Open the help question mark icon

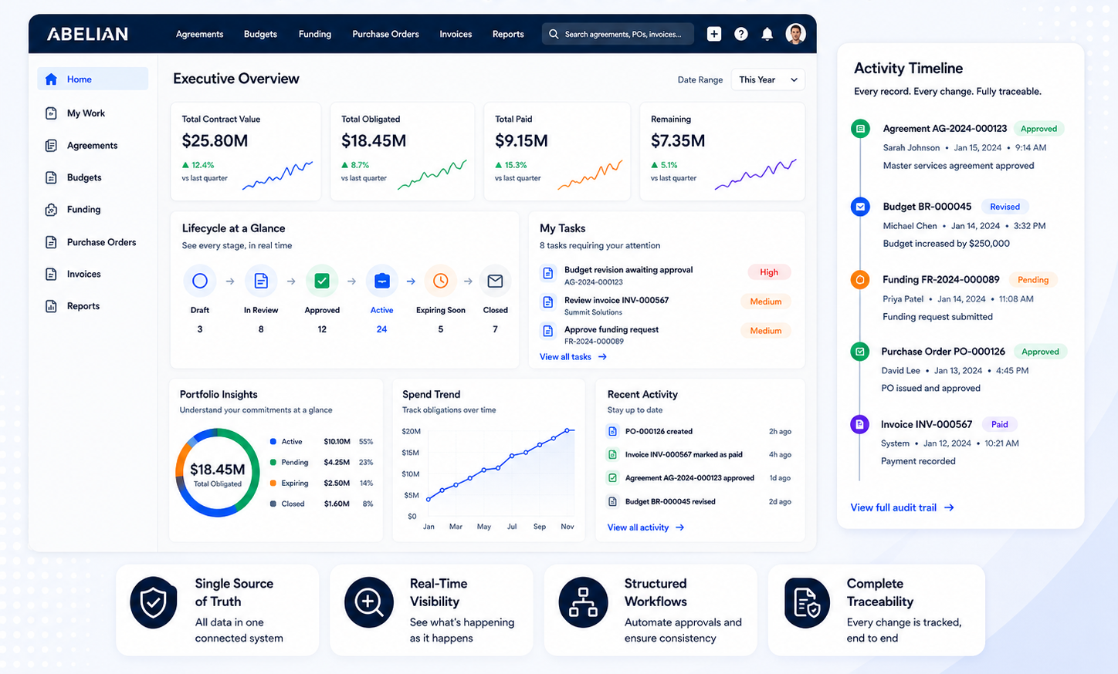[741, 34]
